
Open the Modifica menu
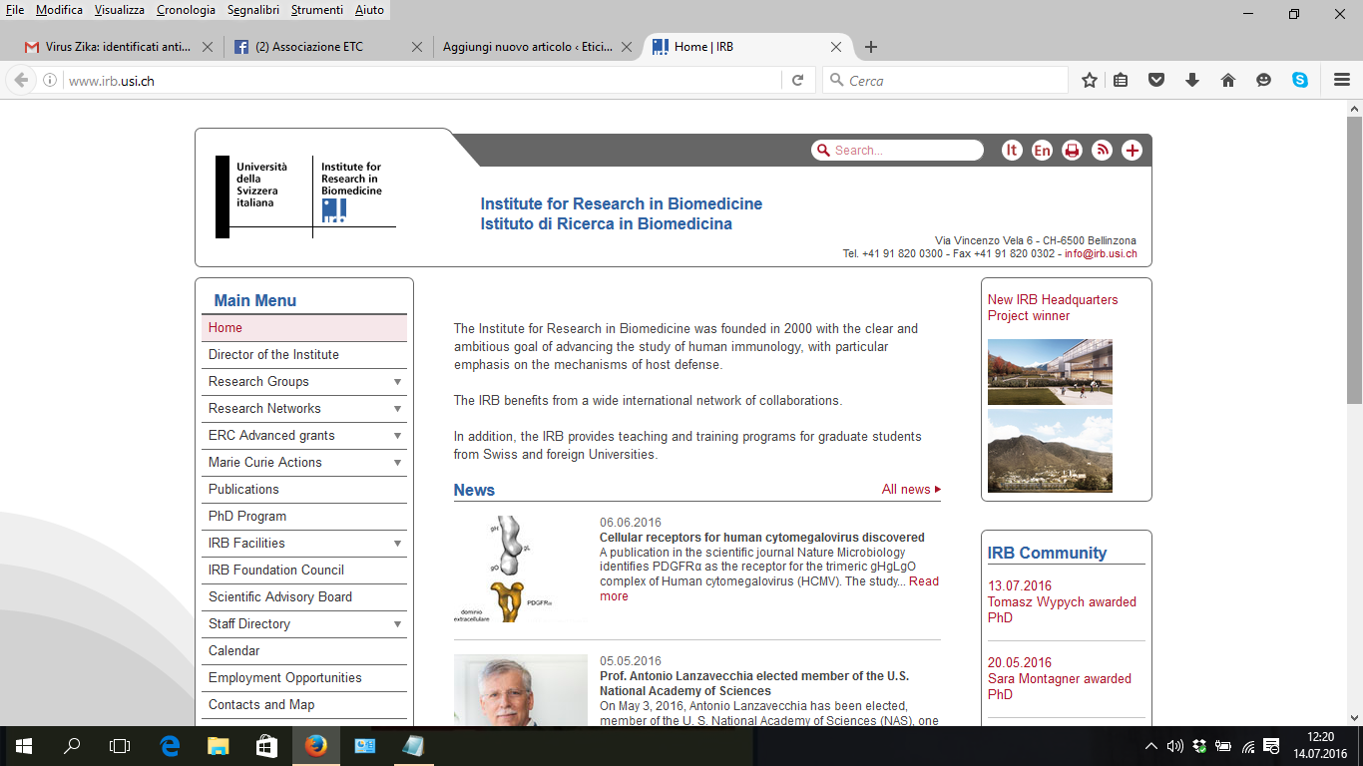59,10
